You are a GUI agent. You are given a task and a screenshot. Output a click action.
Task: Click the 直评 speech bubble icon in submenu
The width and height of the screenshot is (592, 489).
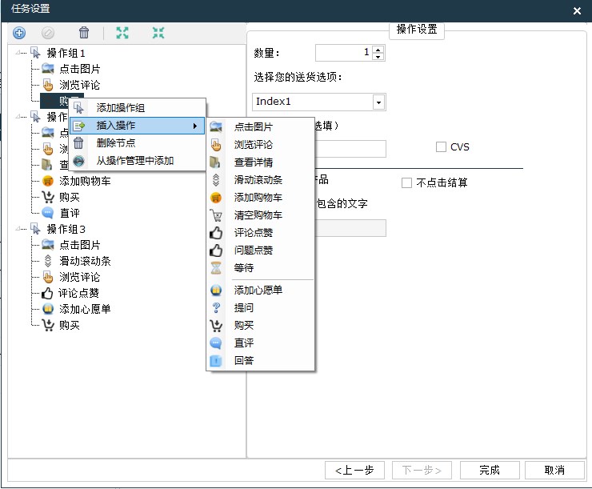coord(215,343)
